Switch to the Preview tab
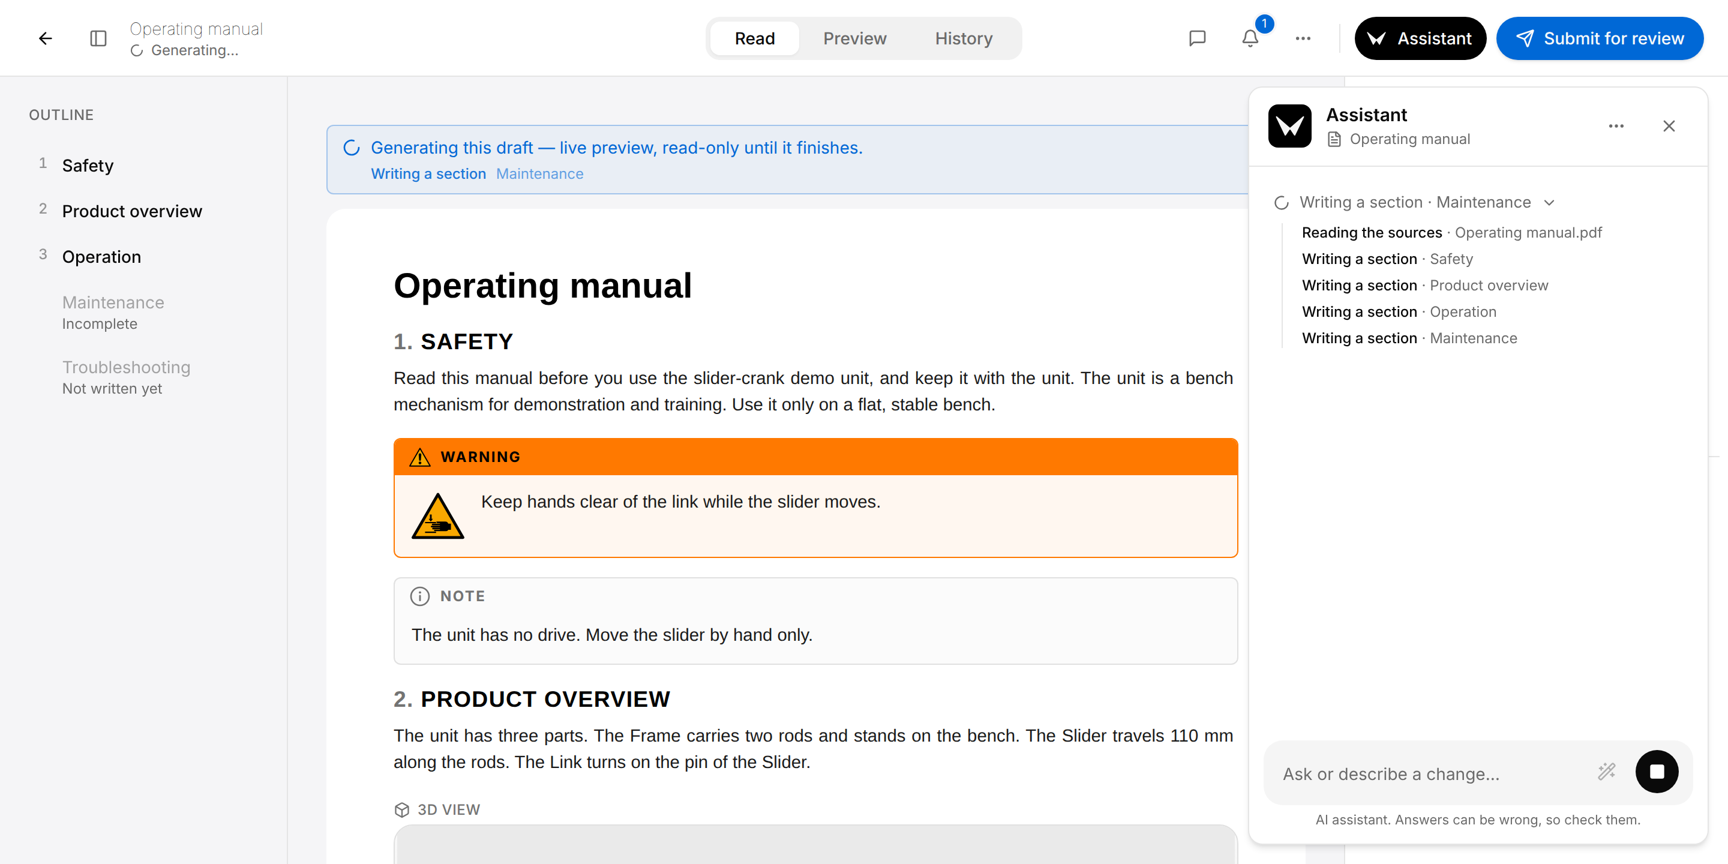Viewport: 1728px width, 864px height. pos(854,38)
